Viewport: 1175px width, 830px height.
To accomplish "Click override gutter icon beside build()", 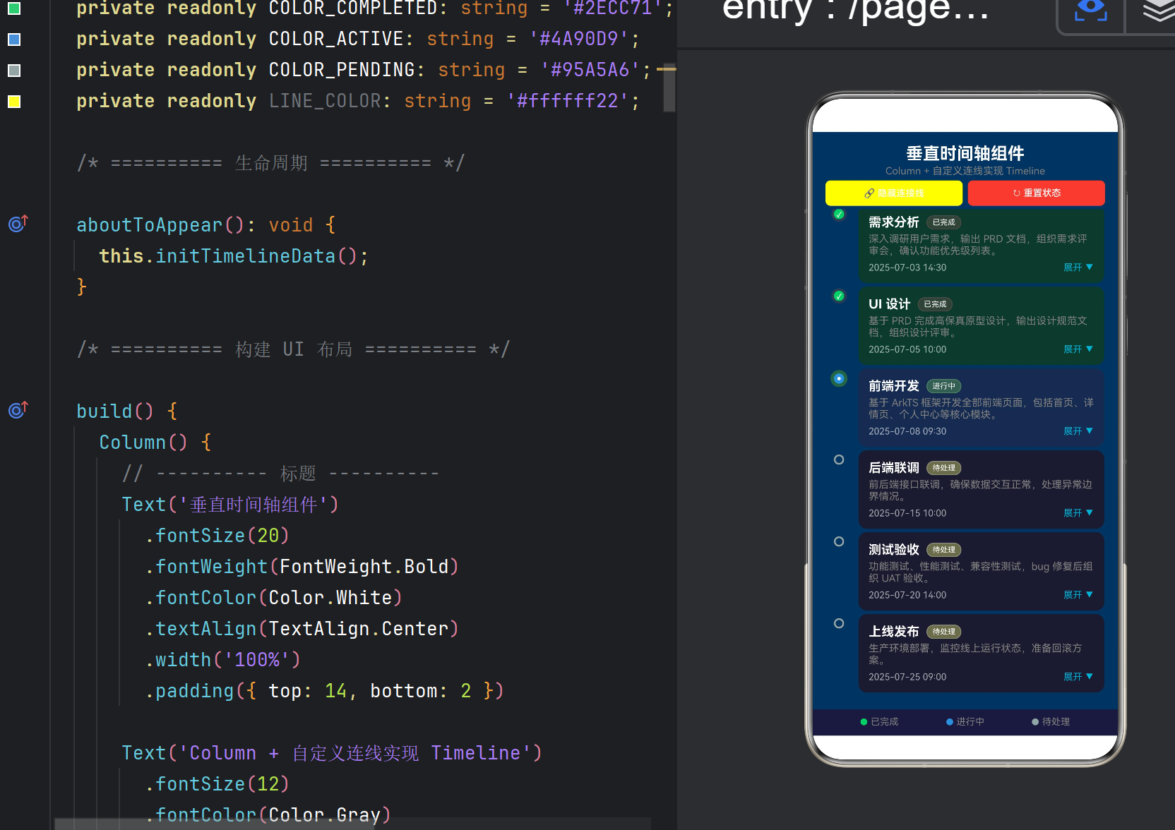I will point(18,410).
